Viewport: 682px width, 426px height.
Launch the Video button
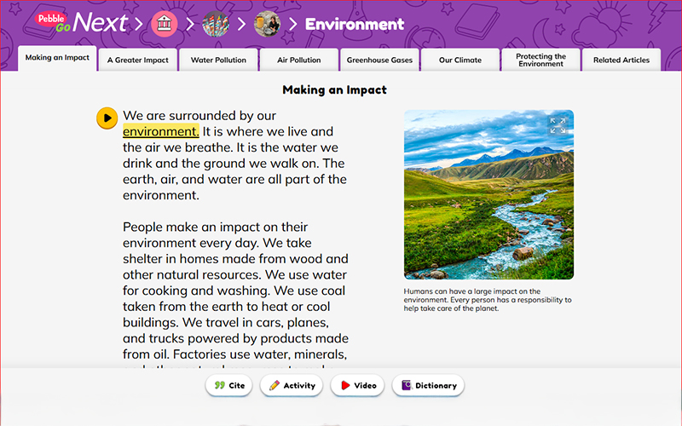357,385
